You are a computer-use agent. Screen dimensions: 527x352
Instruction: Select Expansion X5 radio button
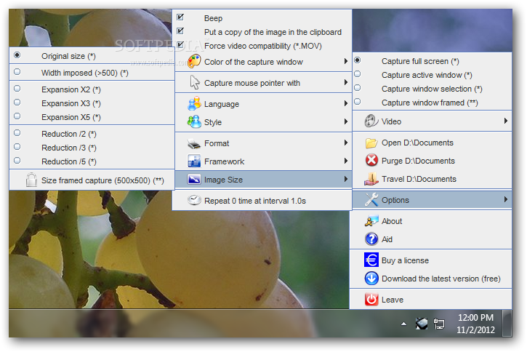pos(17,116)
